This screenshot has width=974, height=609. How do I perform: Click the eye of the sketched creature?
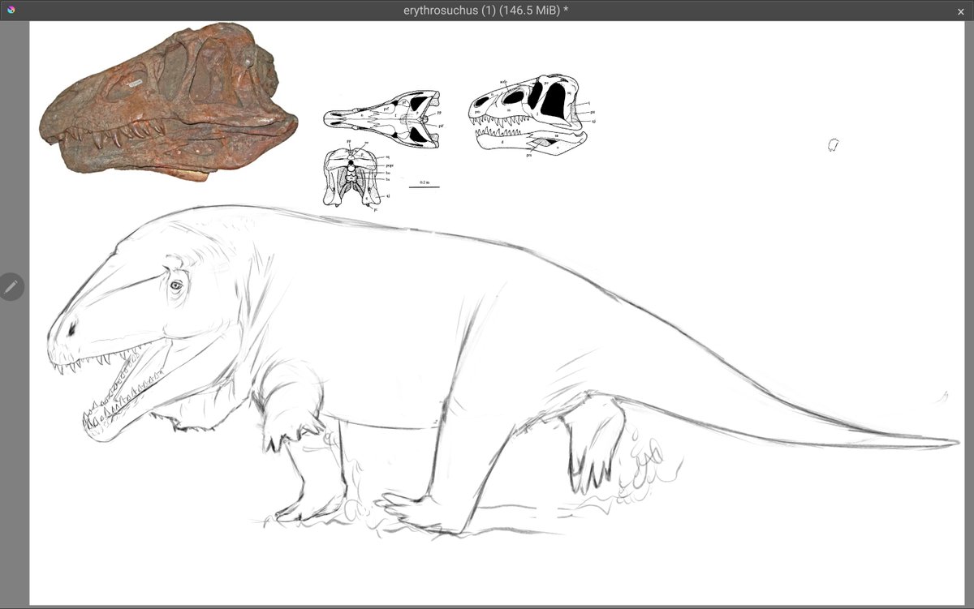175,285
